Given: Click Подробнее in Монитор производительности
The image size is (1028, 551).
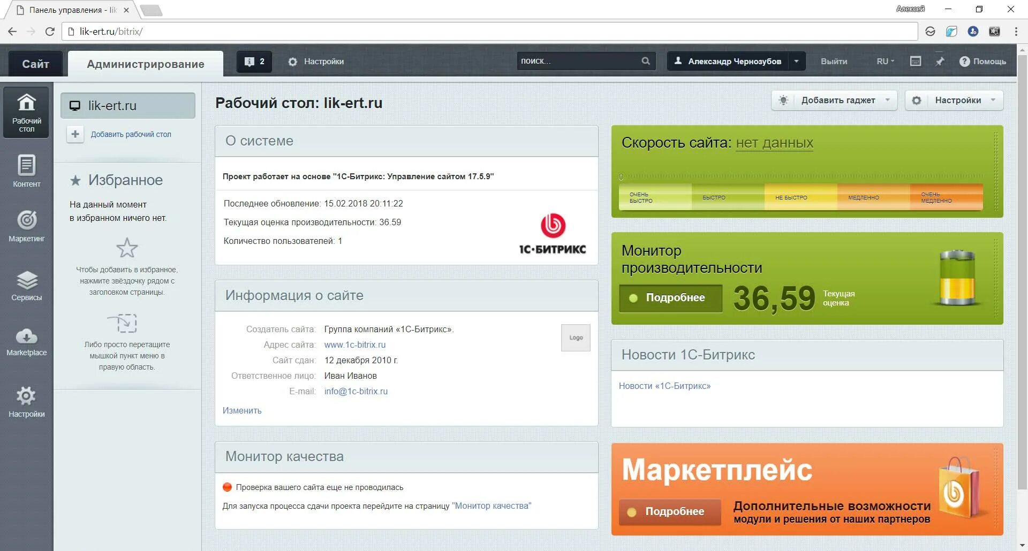Looking at the screenshot, I should [x=671, y=298].
